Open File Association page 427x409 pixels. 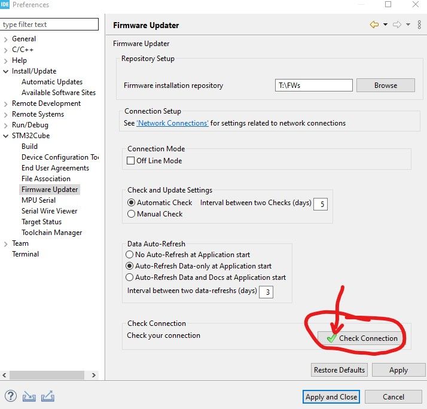(x=46, y=179)
